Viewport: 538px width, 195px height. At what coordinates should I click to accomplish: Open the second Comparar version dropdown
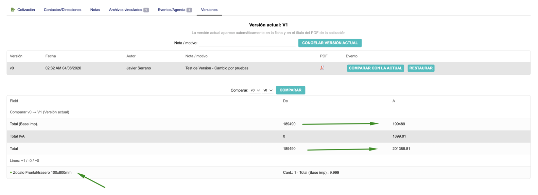(268, 90)
